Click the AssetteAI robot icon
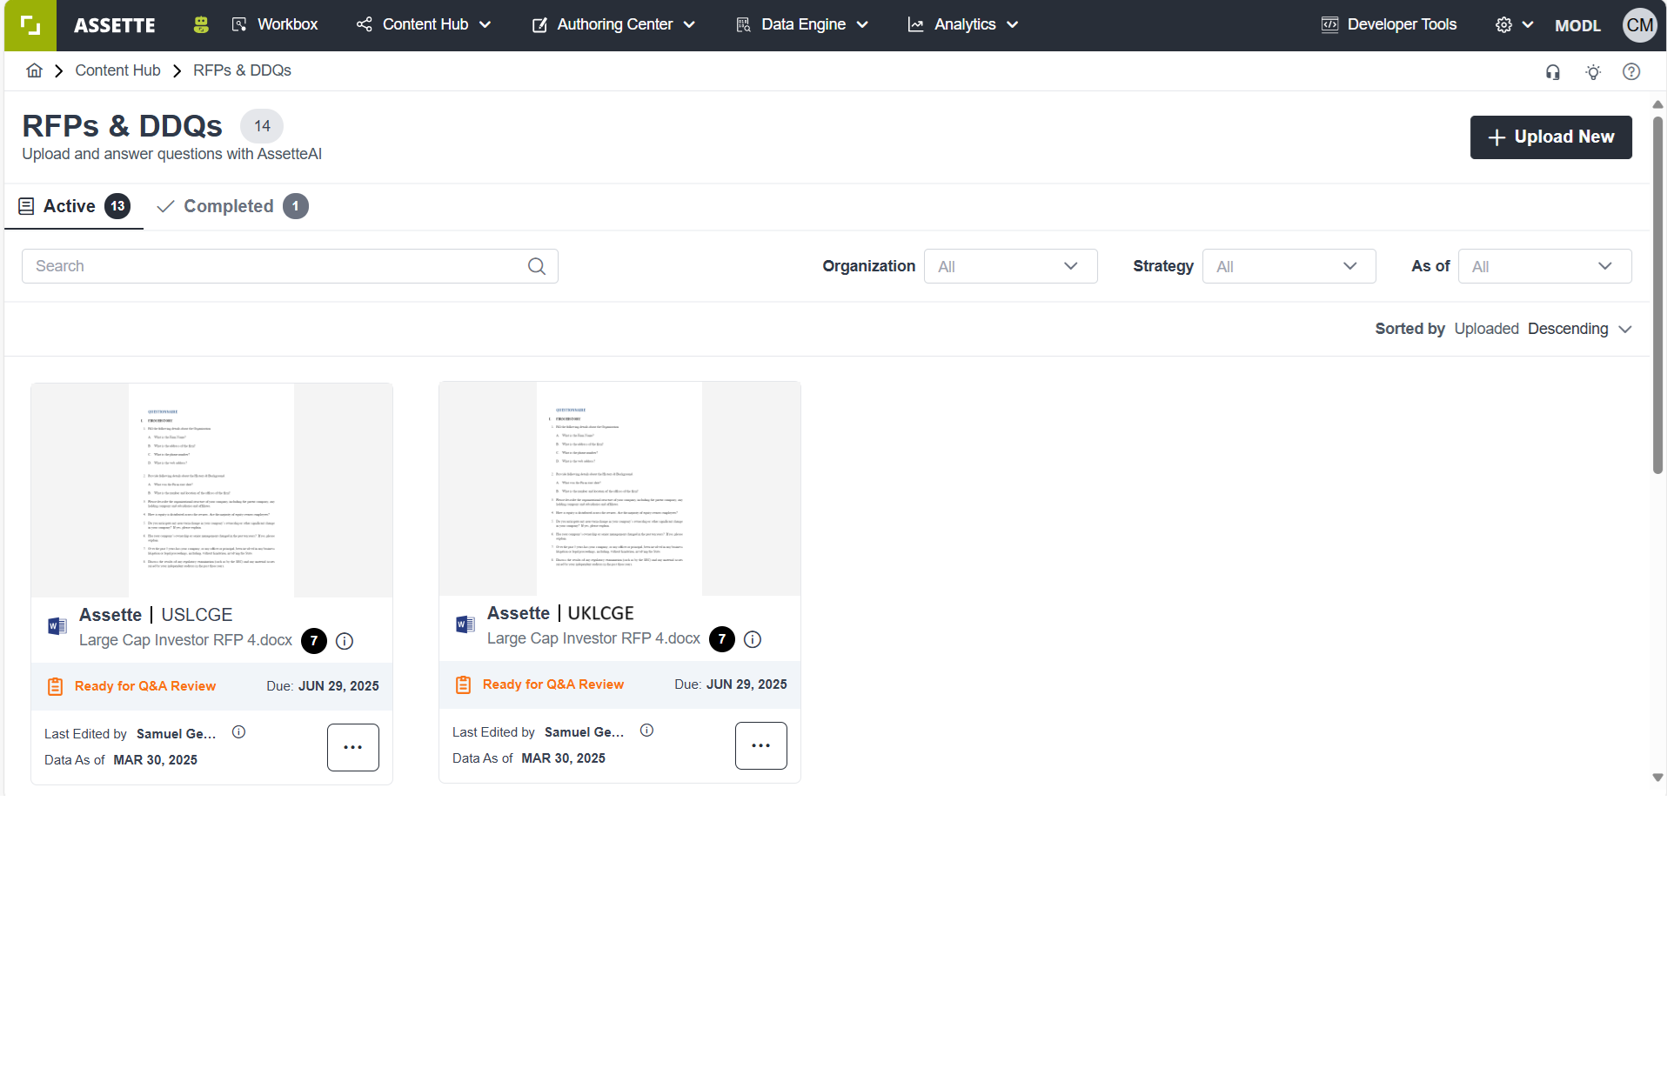 [x=201, y=25]
